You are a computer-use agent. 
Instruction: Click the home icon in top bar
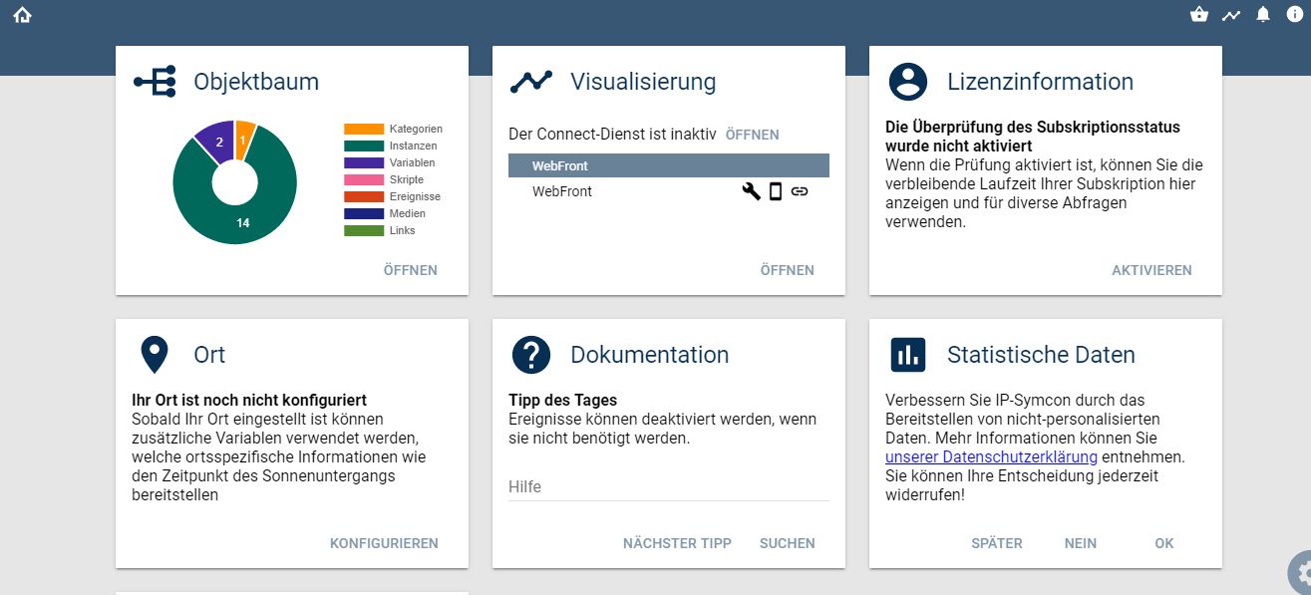click(x=23, y=15)
